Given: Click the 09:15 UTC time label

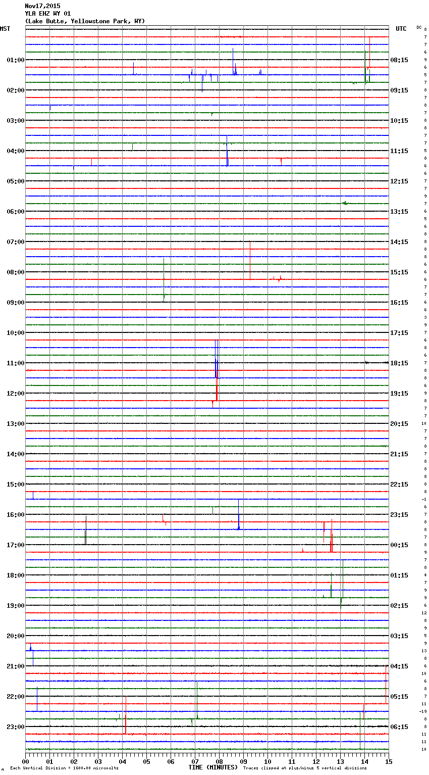Looking at the screenshot, I should (x=399, y=90).
